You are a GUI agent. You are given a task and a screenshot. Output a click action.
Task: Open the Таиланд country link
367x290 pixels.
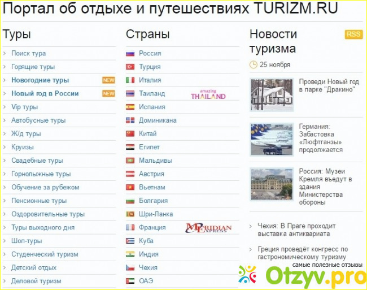coord(152,93)
